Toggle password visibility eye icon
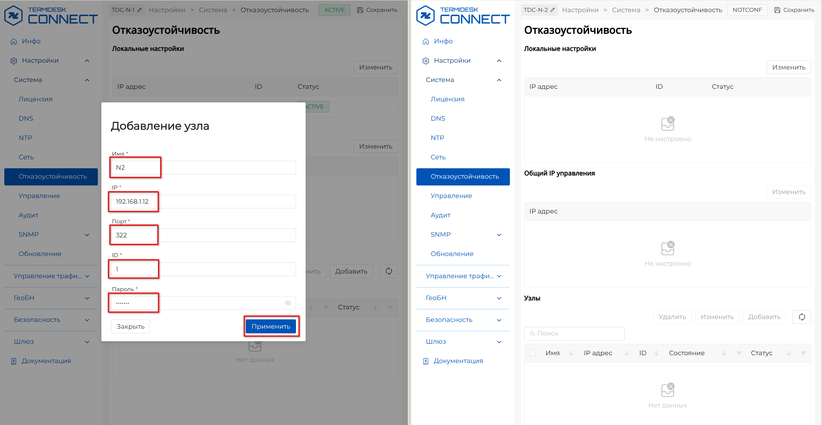 point(288,303)
